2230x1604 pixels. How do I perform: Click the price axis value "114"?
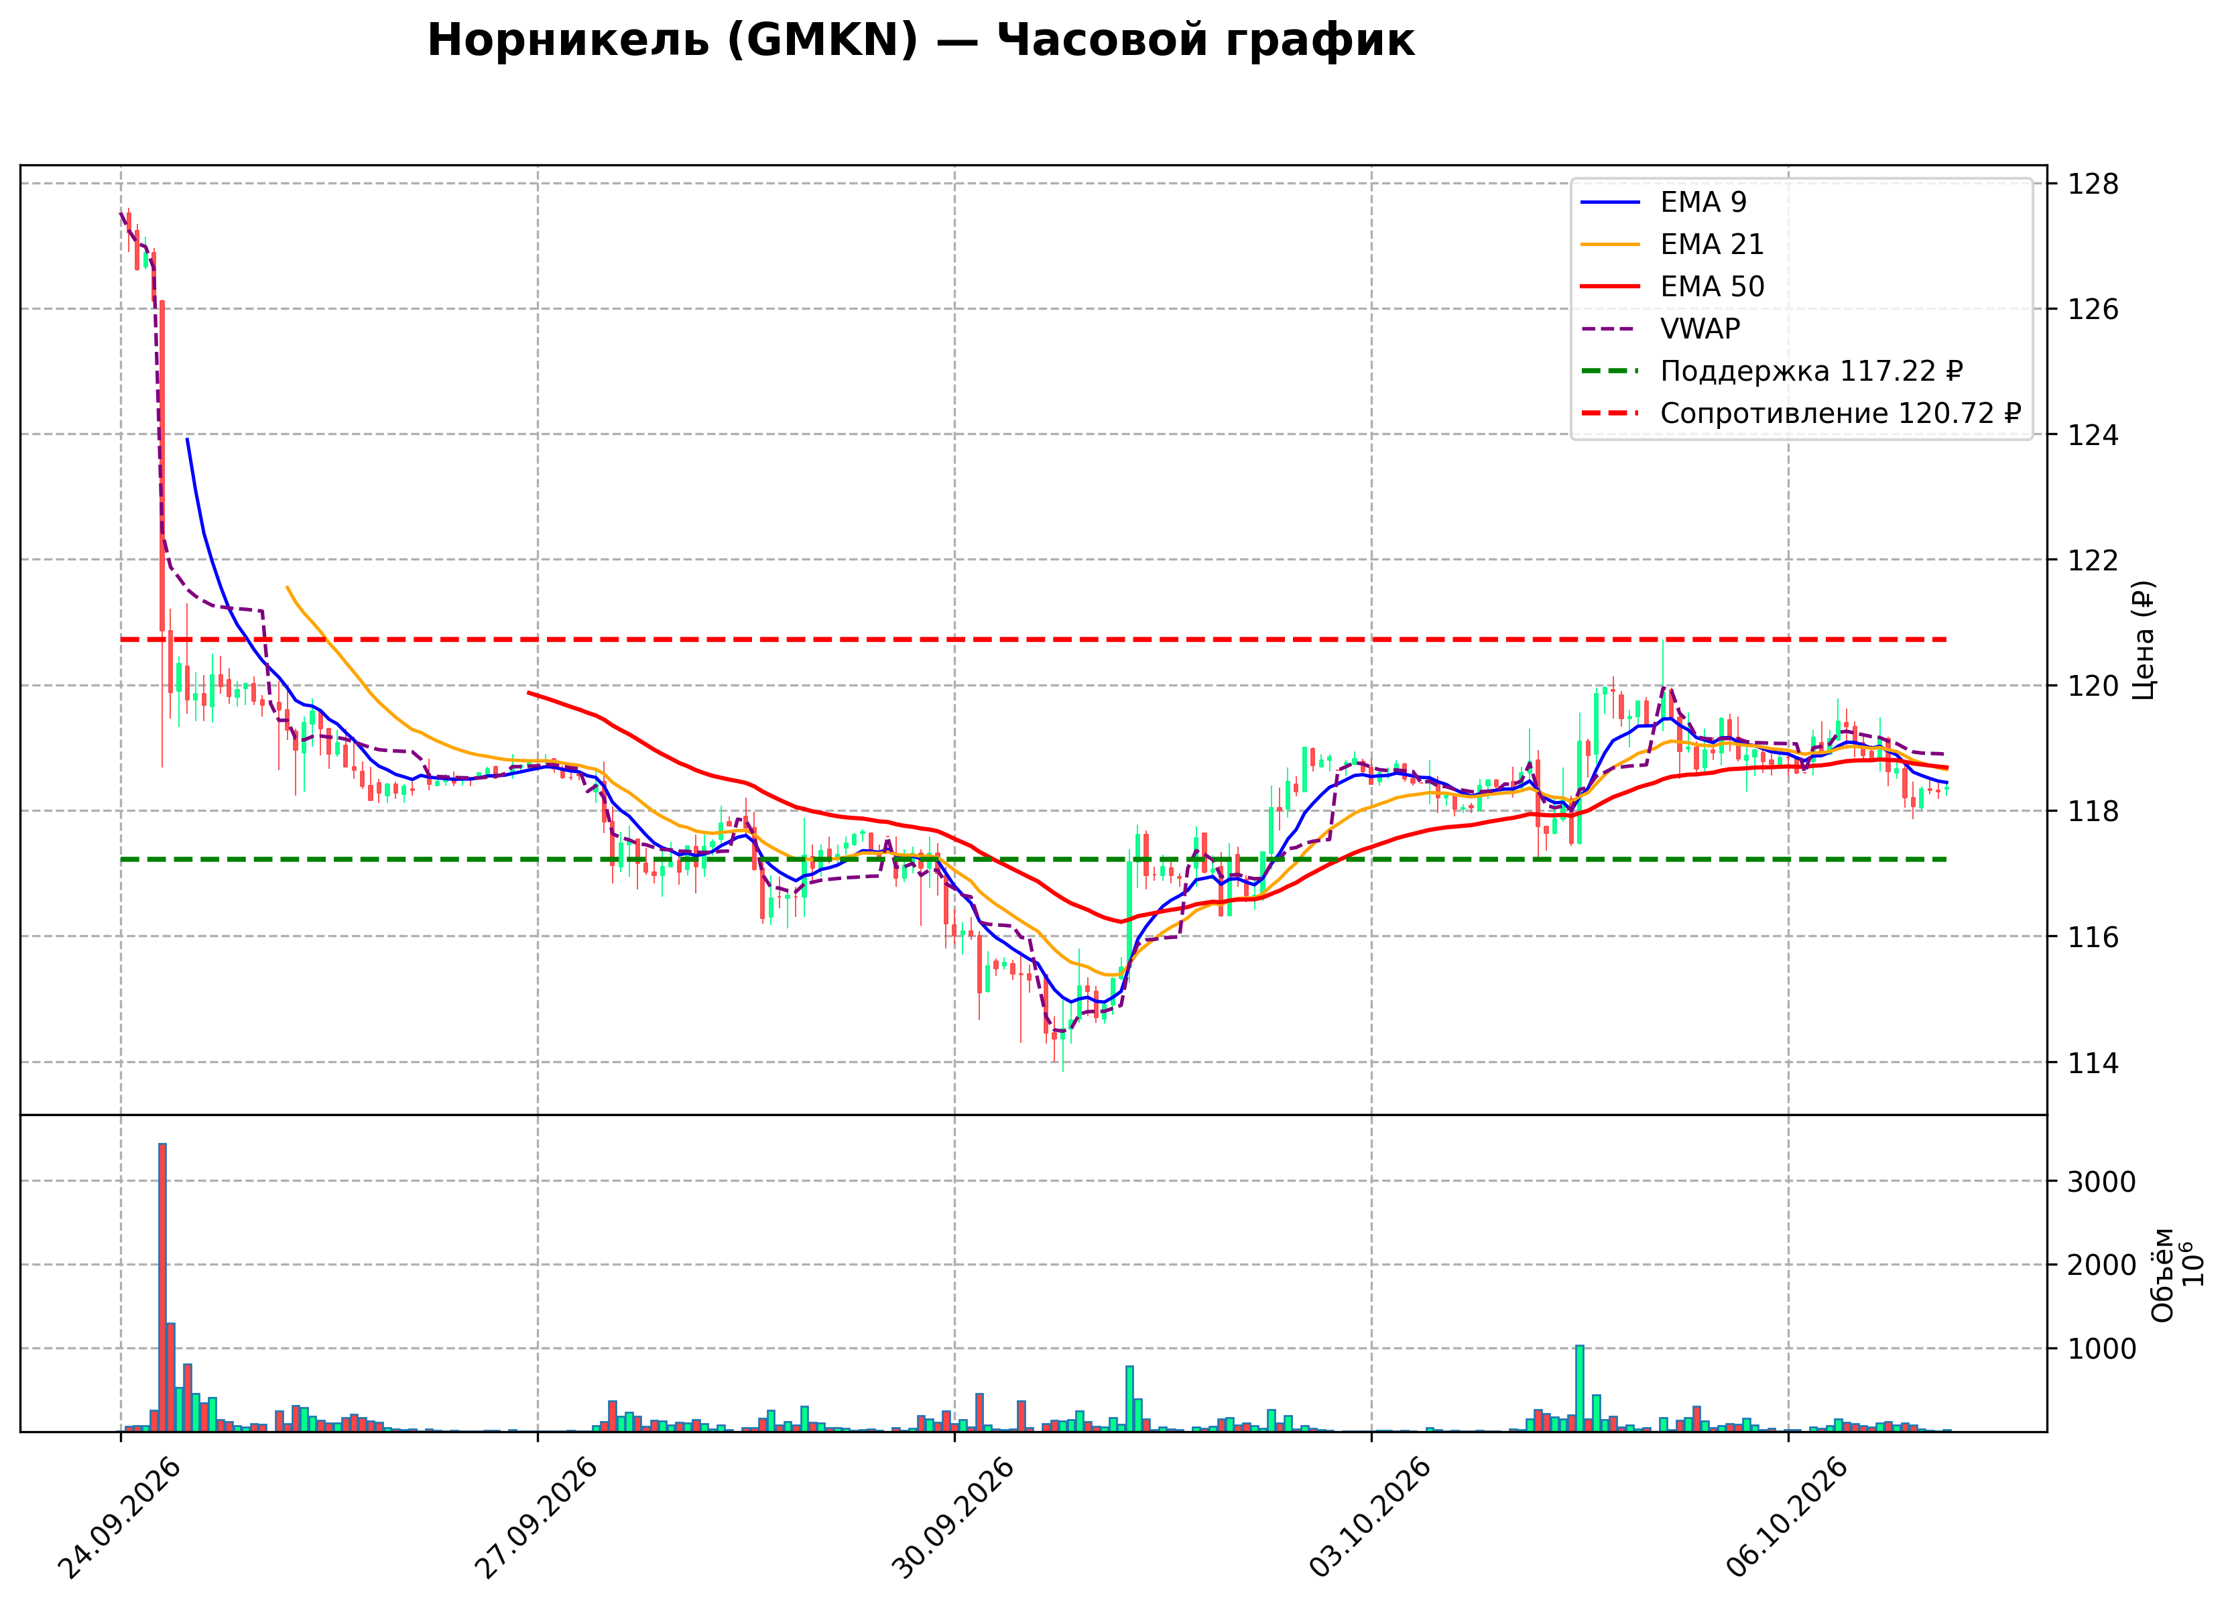[2093, 1063]
